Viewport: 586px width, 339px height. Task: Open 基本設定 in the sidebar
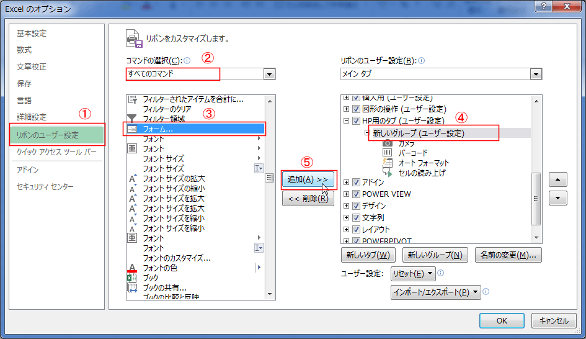(32, 34)
